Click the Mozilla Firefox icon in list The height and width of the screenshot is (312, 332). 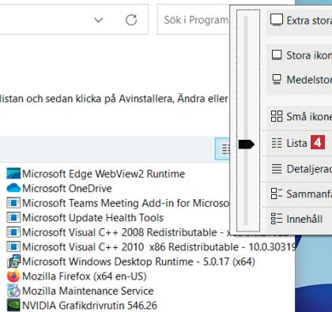point(13,276)
